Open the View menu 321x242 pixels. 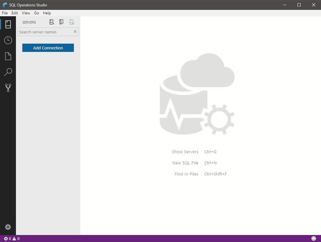pos(26,13)
